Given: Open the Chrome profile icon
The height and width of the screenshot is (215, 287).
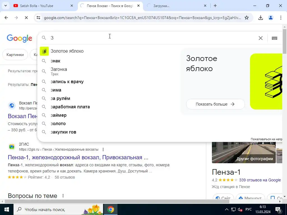Looking at the screenshot, I should tap(271, 18).
